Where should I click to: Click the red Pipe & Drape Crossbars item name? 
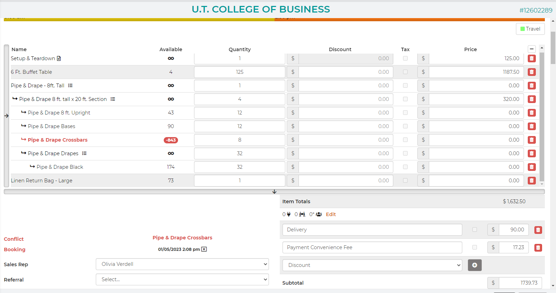click(x=57, y=140)
